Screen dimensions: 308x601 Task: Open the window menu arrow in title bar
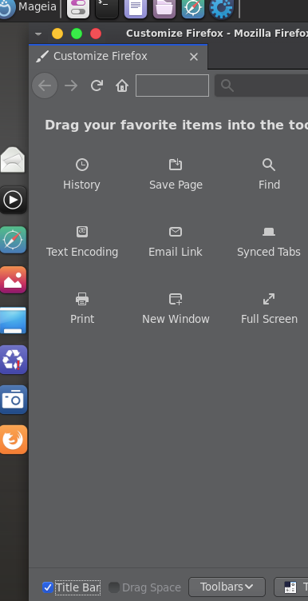(x=38, y=34)
